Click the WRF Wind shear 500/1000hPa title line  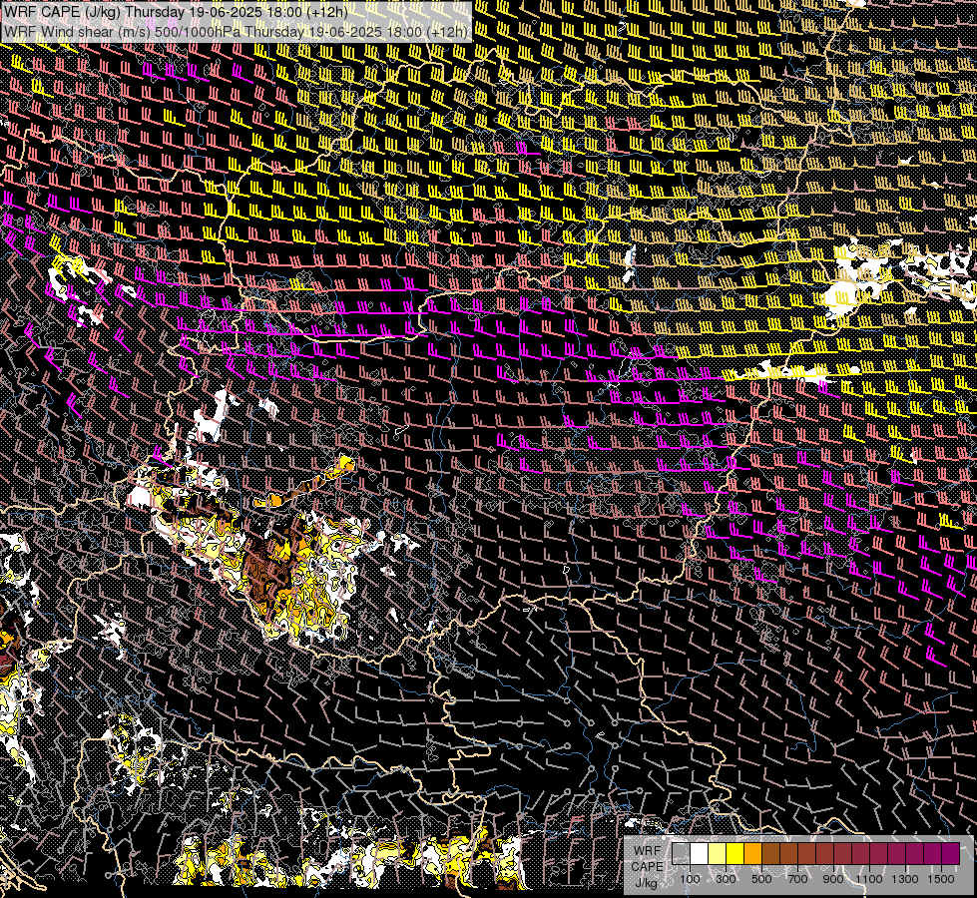coord(235,32)
